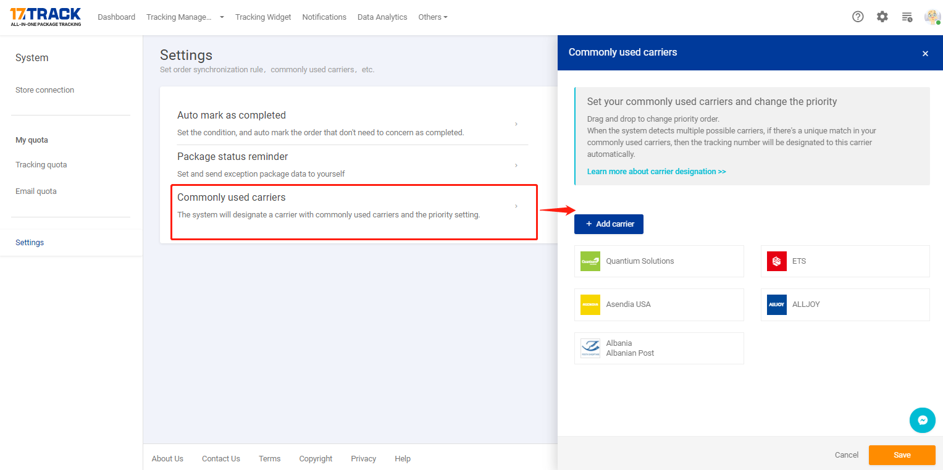Open the Data Analytics menu item
Viewport: 943px width, 470px height.
382,17
